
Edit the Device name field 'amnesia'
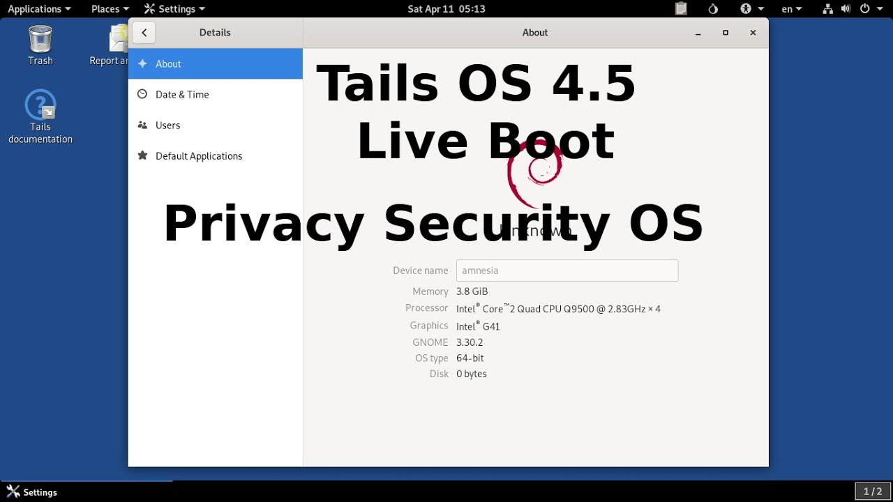click(x=567, y=271)
